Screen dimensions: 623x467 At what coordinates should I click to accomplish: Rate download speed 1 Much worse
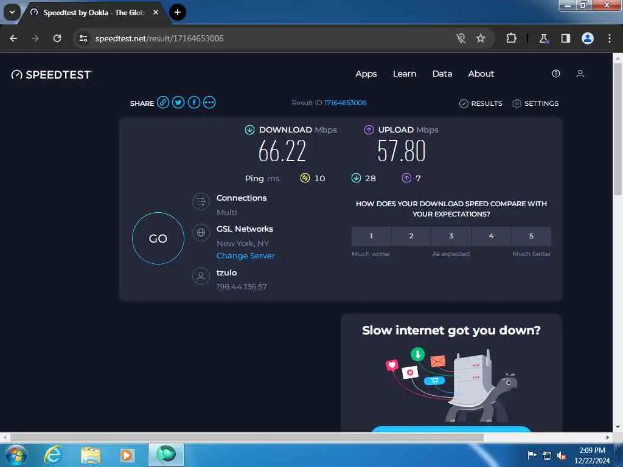[x=371, y=236]
